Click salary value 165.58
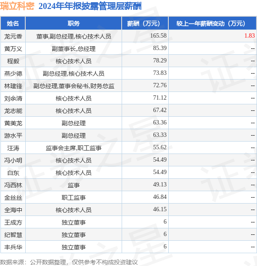 click(x=158, y=35)
